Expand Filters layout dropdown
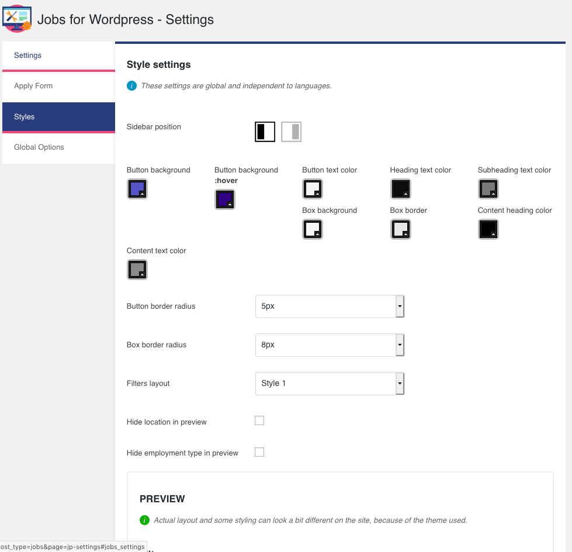The image size is (572, 552). click(330, 384)
